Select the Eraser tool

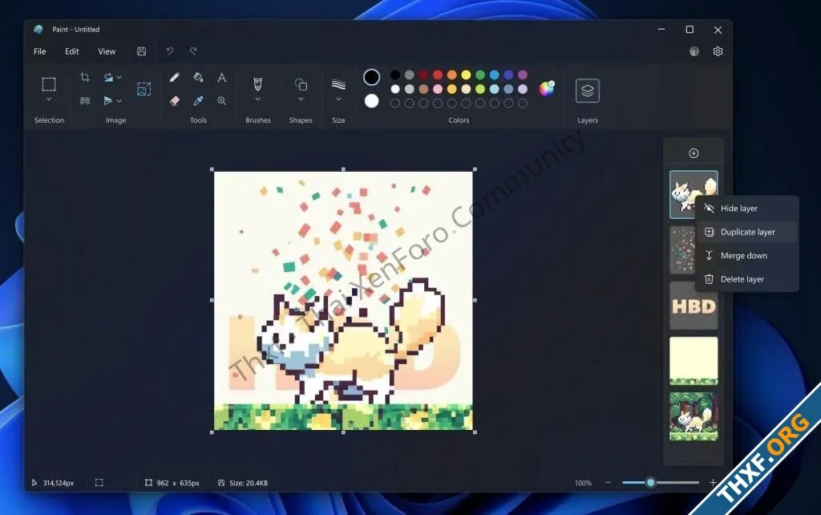[x=175, y=100]
